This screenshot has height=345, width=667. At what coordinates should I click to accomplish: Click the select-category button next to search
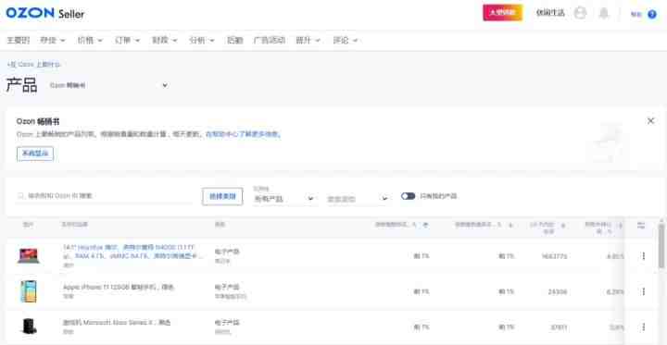tap(222, 196)
